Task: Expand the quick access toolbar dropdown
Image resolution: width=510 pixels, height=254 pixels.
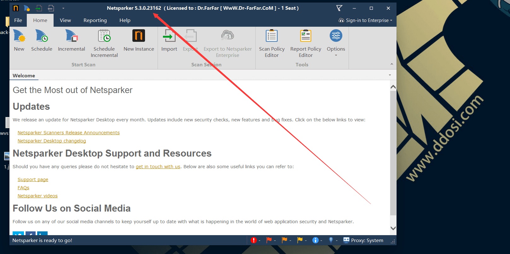Action: pos(63,8)
